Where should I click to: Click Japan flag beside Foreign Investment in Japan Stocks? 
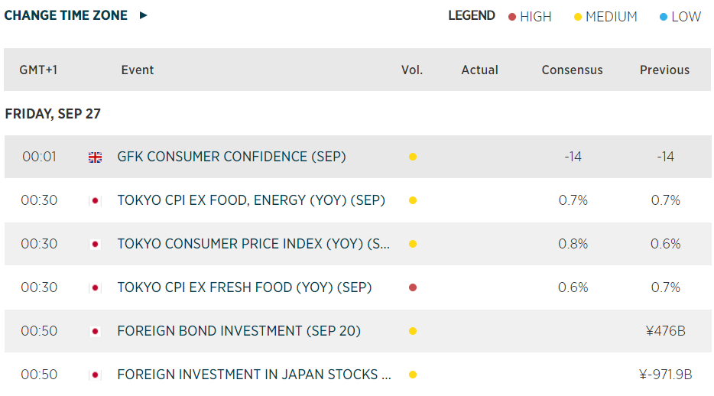tap(95, 375)
